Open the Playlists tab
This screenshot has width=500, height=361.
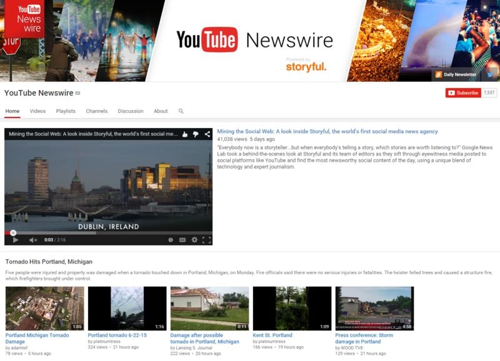pos(66,111)
